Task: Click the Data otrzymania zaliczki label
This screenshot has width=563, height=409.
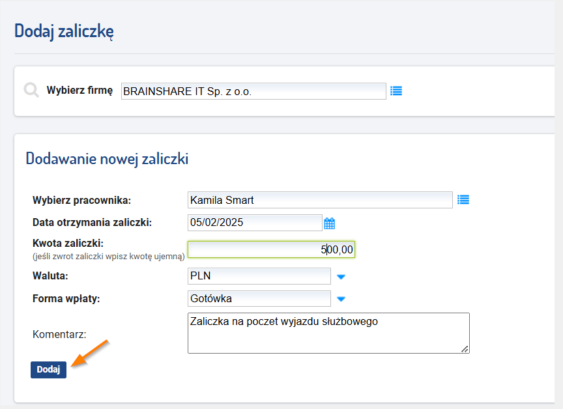Action: (x=93, y=223)
